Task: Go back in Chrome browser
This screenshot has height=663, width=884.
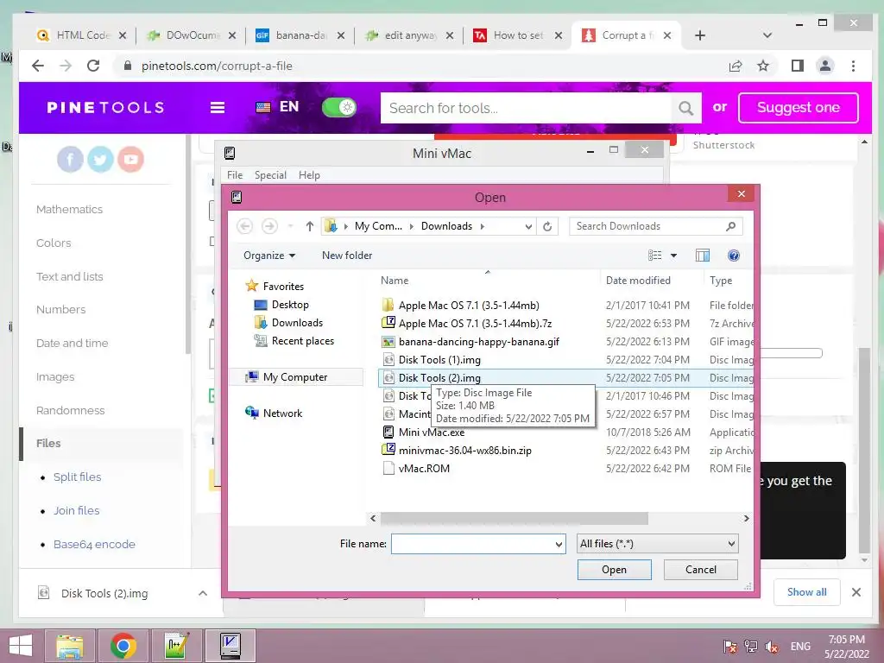Action: pos(38,66)
